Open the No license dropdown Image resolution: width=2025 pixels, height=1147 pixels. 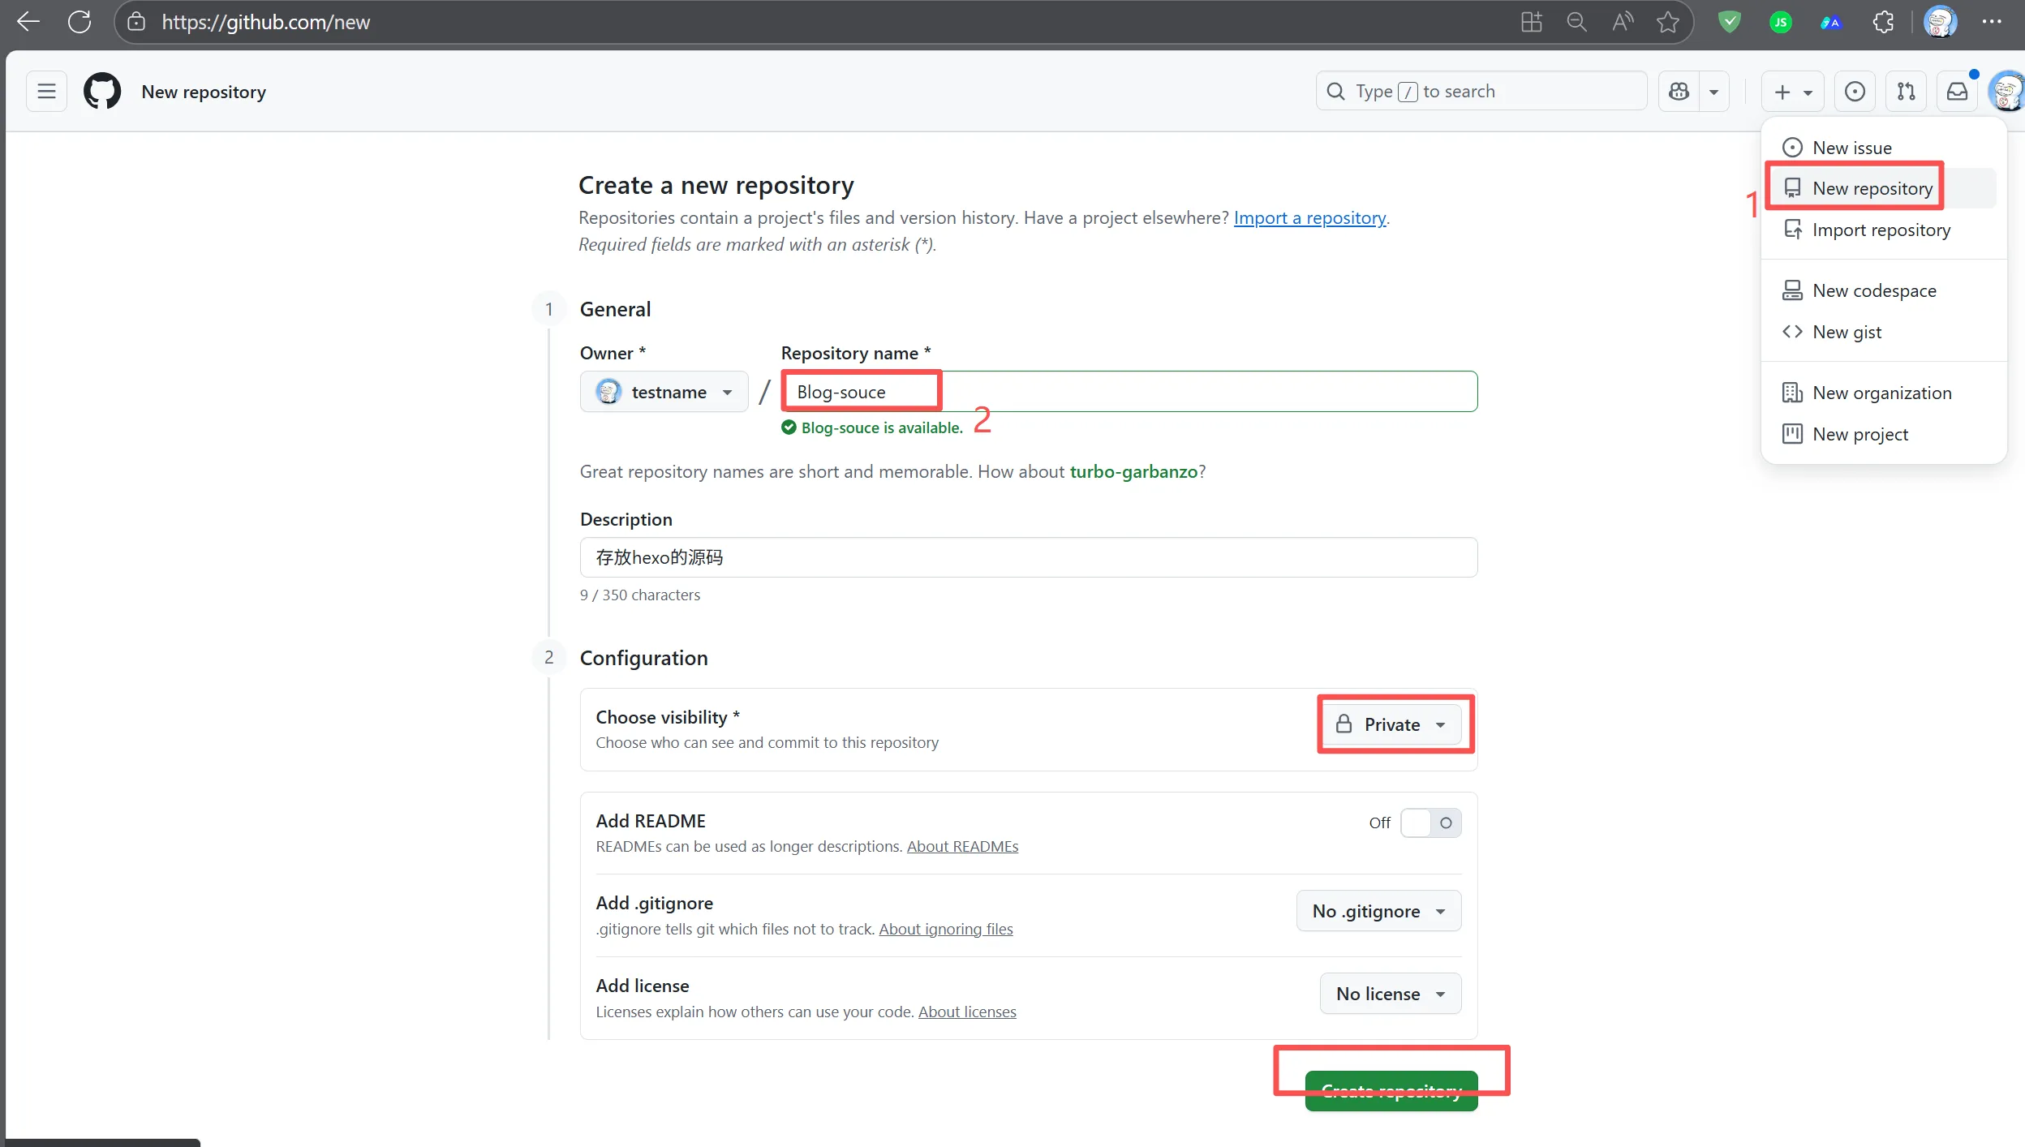pyautogui.click(x=1390, y=994)
